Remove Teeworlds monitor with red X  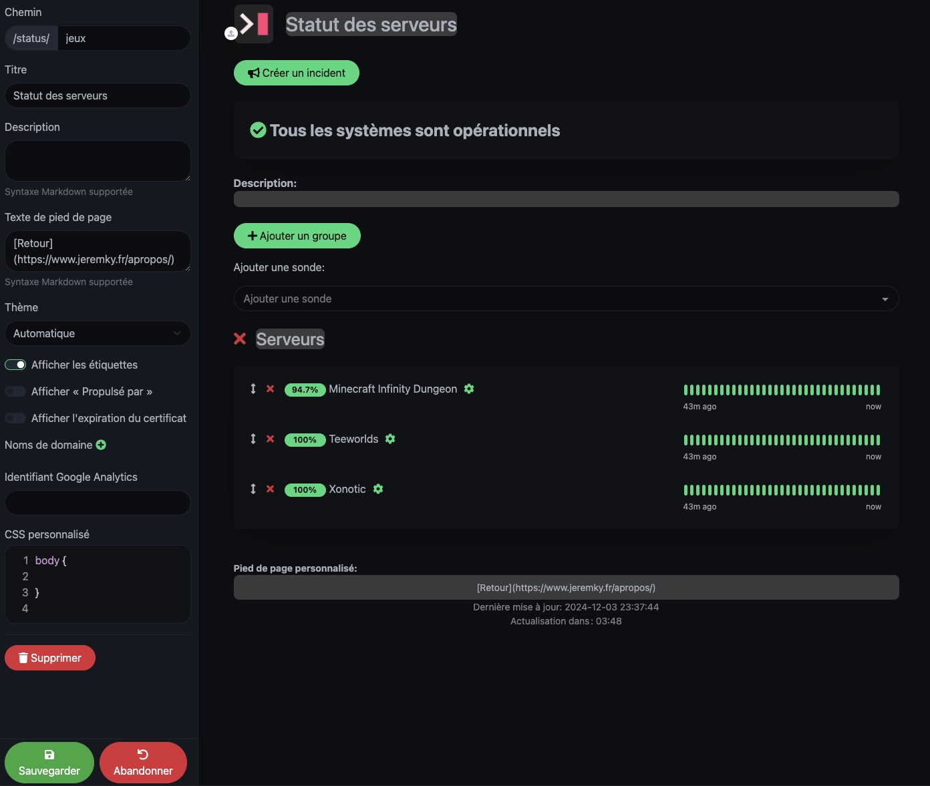click(x=271, y=439)
